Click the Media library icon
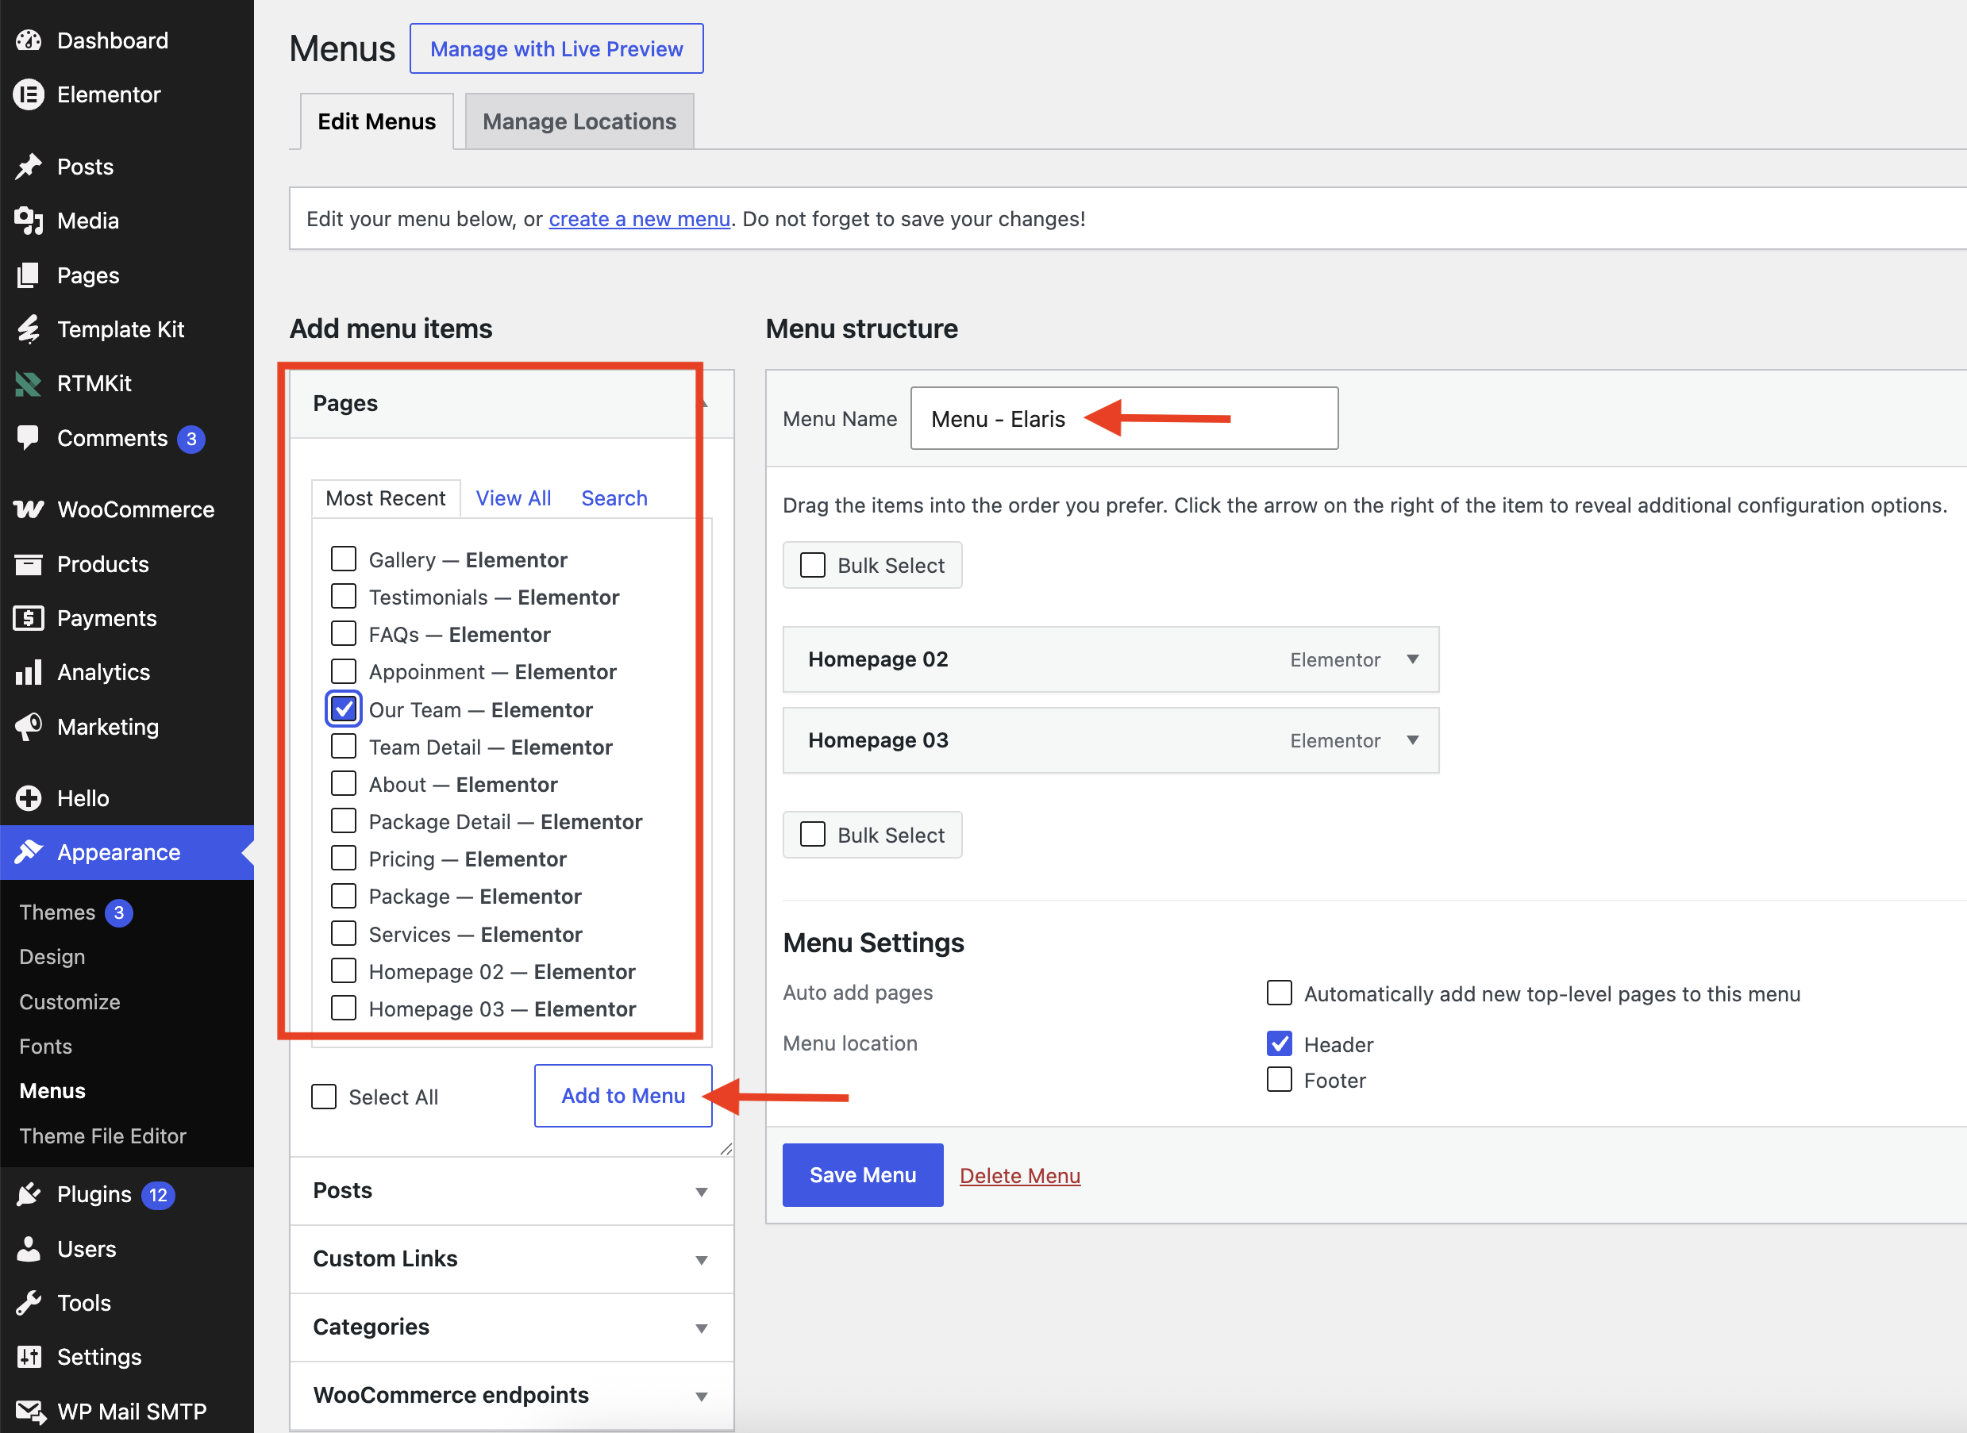The width and height of the screenshot is (1967, 1433). [29, 221]
